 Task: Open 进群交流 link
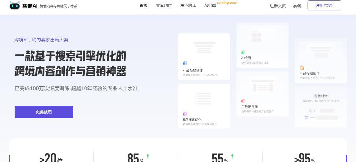[278, 6]
